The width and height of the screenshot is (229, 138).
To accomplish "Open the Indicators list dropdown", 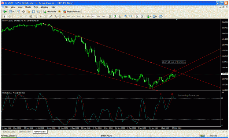I will click(x=148, y=16).
